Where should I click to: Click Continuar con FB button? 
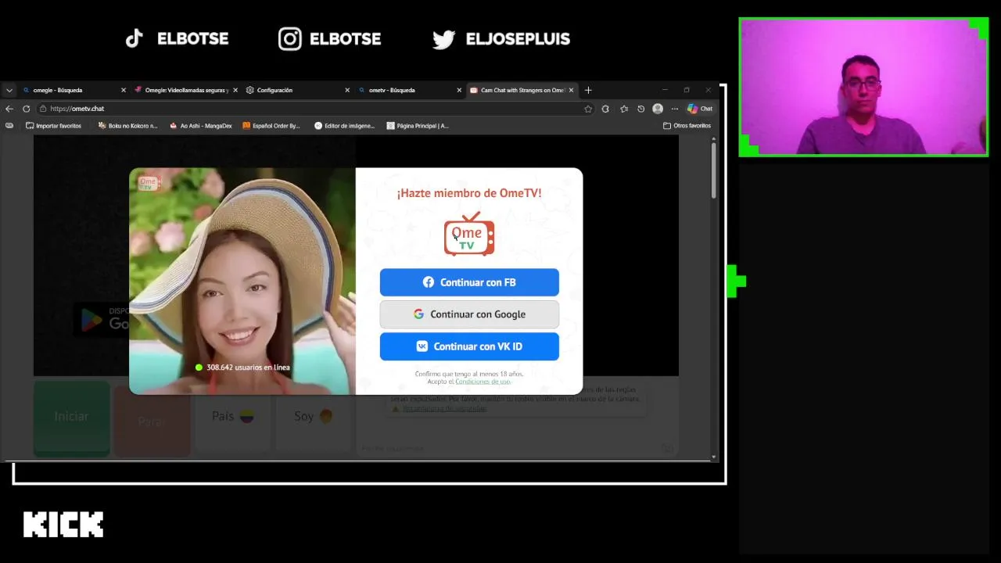tap(469, 282)
